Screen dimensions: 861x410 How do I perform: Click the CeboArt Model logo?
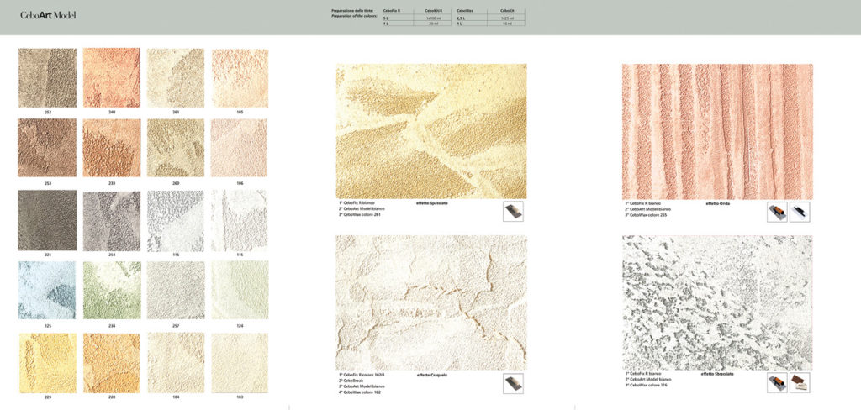48,15
